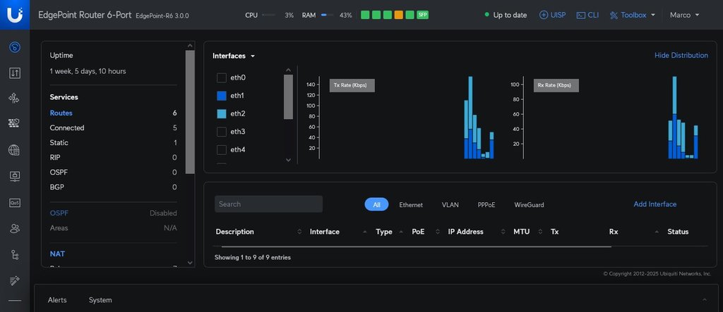Screen dimensions: 723x312
Task: Click the Add Interface link
Action: click(x=655, y=204)
